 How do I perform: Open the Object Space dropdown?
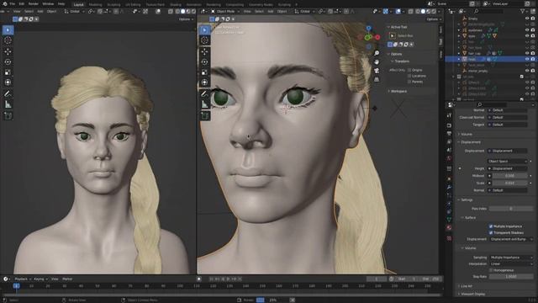click(x=507, y=161)
